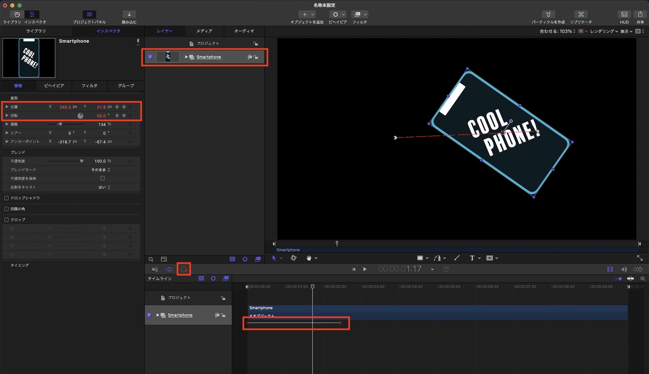Enable the Crop (クロップ) checkbox

tap(6, 220)
